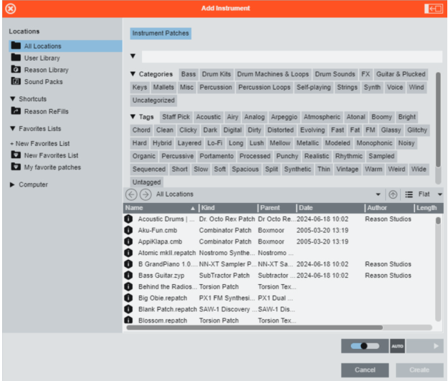Viewport: 448px width, 381px height.
Task: Toggle the AUTO audition button
Action: (397, 346)
